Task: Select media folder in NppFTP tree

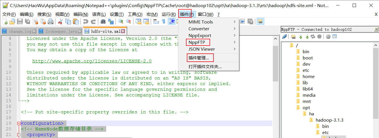Action: tap(309, 95)
